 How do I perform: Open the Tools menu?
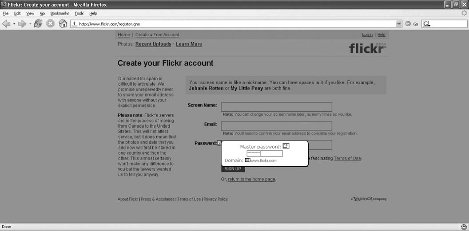click(79, 13)
